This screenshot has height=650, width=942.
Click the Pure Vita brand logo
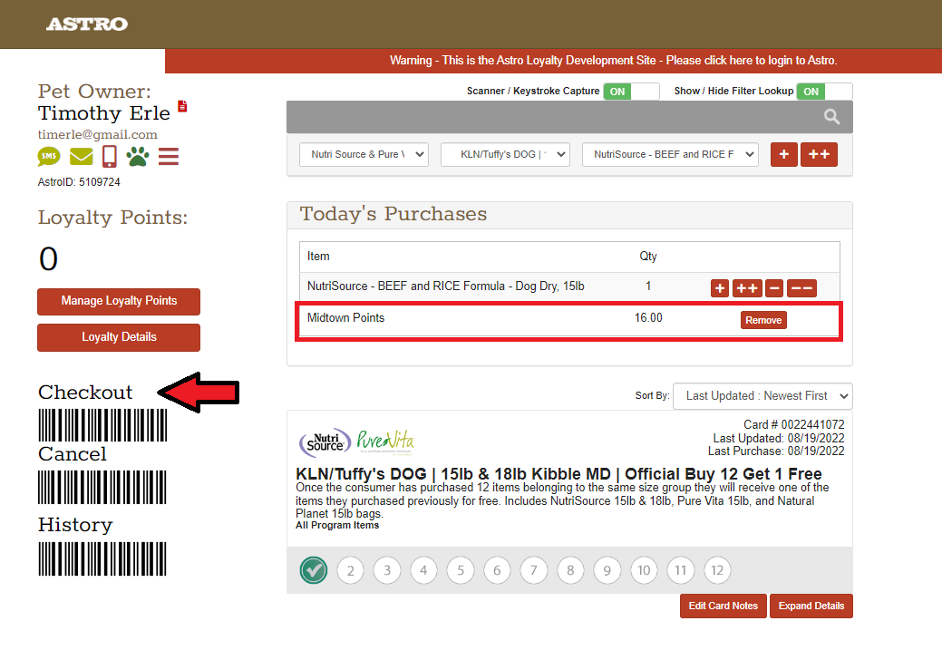pyautogui.click(x=385, y=441)
